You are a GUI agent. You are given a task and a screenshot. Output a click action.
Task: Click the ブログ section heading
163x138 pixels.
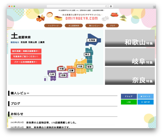click(15, 103)
